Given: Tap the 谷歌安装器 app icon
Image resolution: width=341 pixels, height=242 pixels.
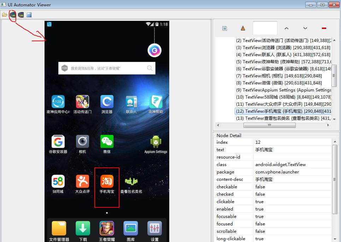Looking at the screenshot, I should click(x=58, y=142).
